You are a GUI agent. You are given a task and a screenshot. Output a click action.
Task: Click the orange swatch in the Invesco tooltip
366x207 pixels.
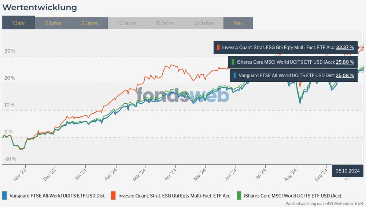pos(218,47)
